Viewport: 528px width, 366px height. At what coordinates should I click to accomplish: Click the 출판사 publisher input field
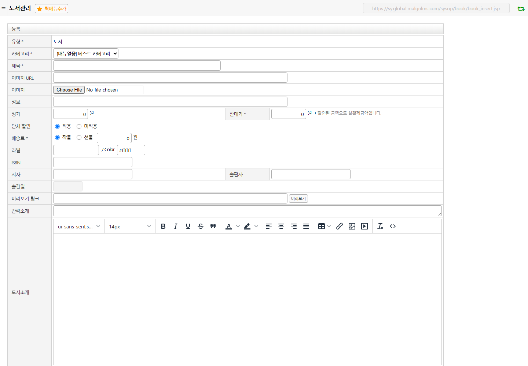coord(311,174)
